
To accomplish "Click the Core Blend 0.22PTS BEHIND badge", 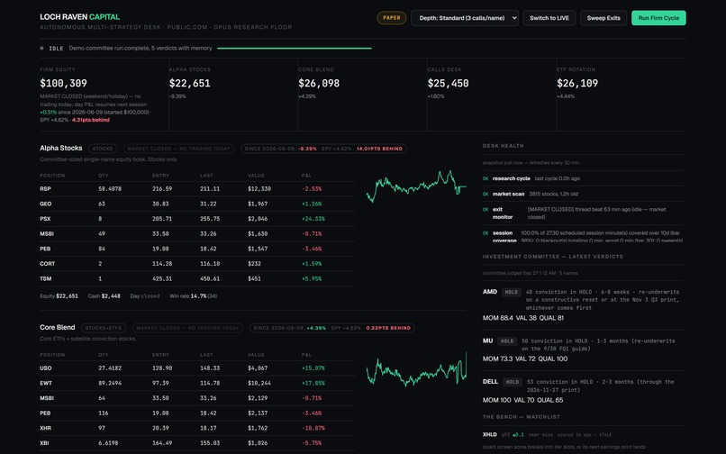I will click(x=388, y=328).
